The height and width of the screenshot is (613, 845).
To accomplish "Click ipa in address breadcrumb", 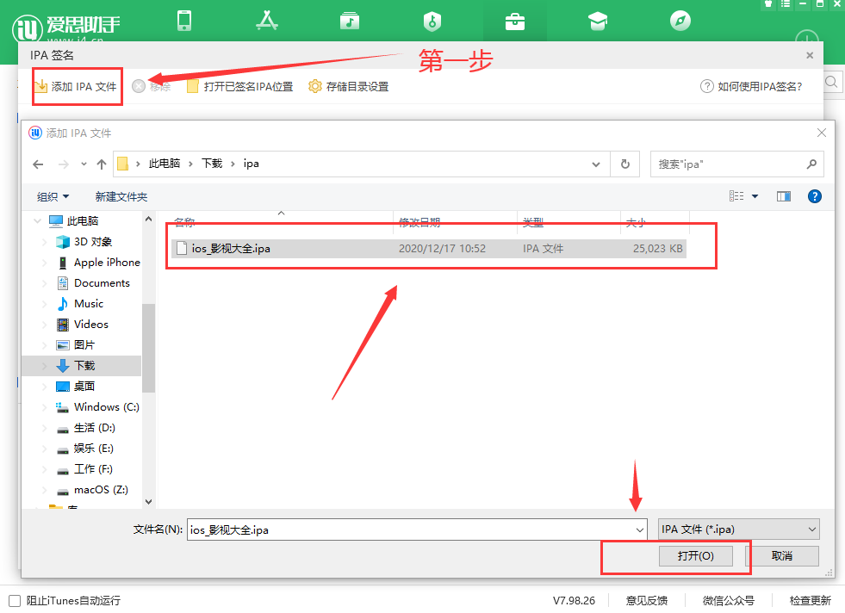I will (x=252, y=164).
